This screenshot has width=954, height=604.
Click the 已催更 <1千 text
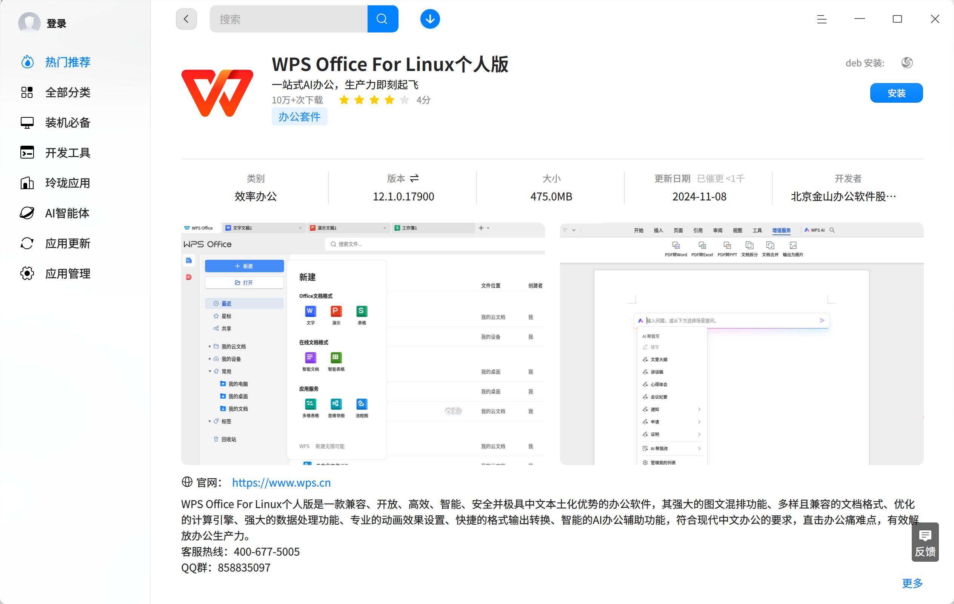(x=721, y=178)
